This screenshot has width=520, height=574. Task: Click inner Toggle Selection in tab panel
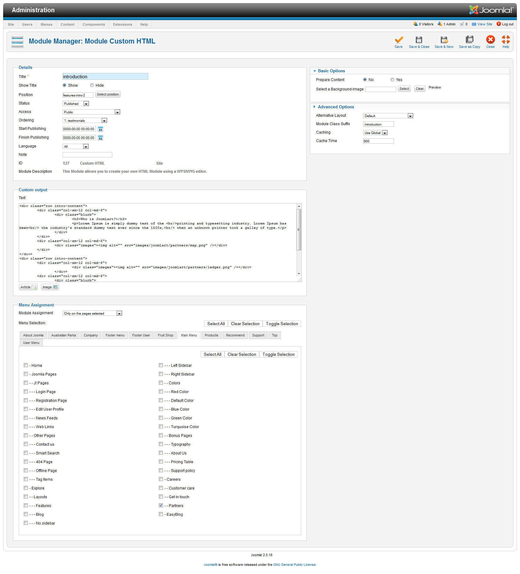pyautogui.click(x=279, y=354)
